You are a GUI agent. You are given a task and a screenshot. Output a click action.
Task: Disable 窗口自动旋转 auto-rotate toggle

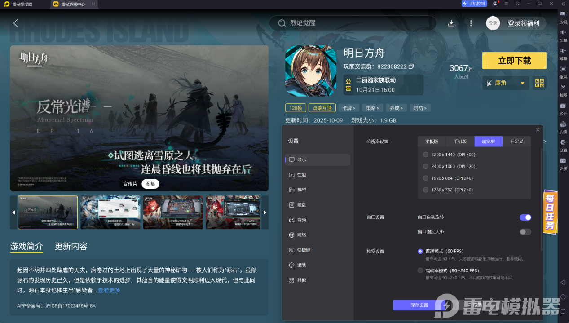[x=525, y=217]
